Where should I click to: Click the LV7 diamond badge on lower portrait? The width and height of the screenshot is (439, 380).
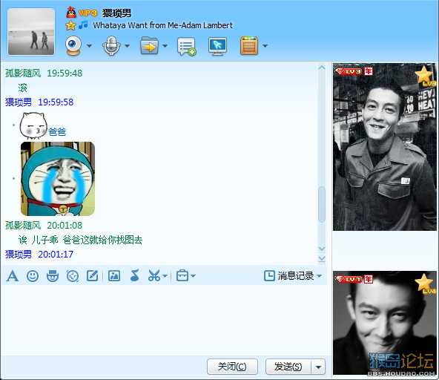(x=349, y=279)
